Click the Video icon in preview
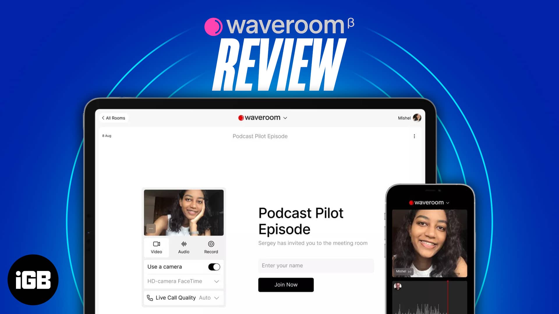Screen dimensions: 559x314 tap(156, 244)
